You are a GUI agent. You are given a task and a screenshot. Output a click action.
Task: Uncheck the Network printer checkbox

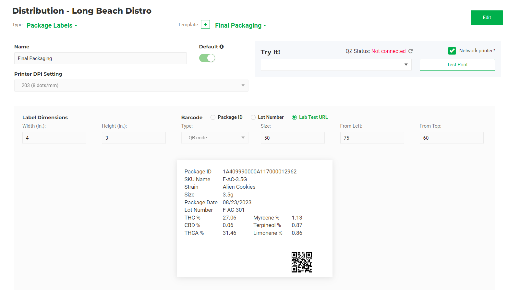click(452, 51)
